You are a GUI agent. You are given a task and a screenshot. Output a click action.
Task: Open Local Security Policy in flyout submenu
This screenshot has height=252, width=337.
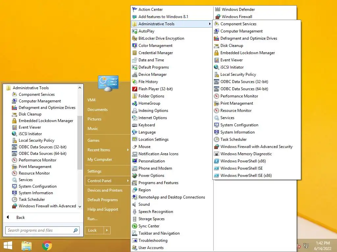tap(238, 74)
